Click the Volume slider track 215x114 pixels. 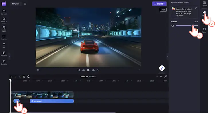[187, 26]
